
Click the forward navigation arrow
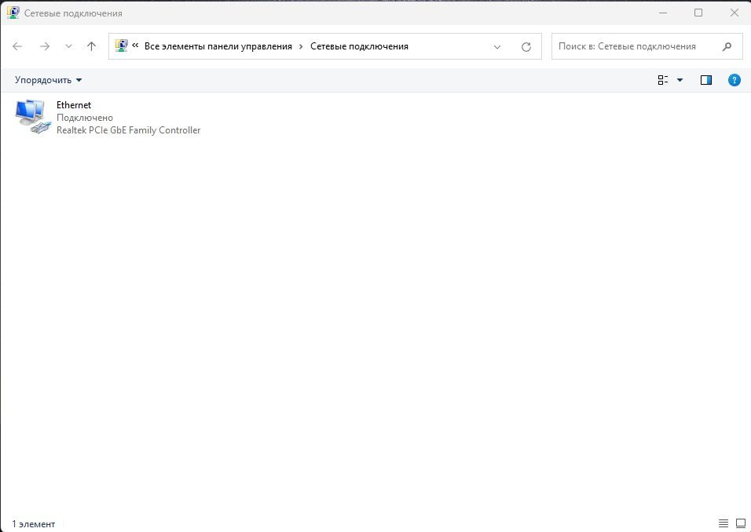tap(45, 46)
